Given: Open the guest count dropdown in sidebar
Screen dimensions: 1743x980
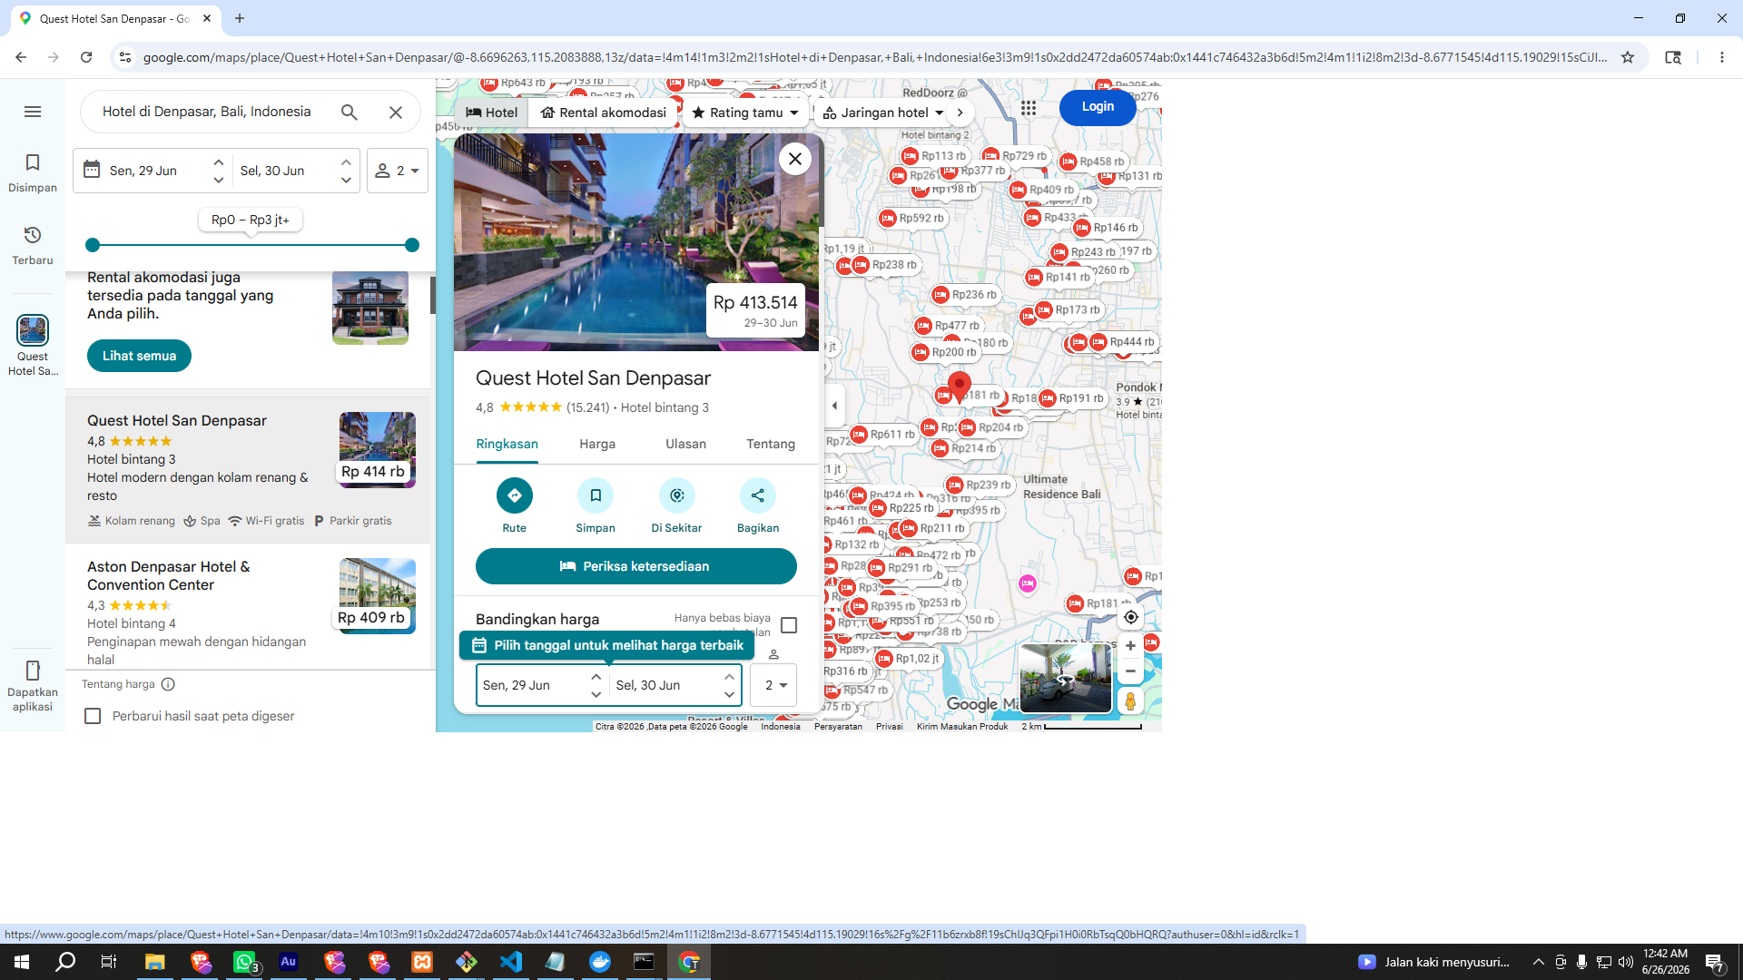Looking at the screenshot, I should pos(398,171).
